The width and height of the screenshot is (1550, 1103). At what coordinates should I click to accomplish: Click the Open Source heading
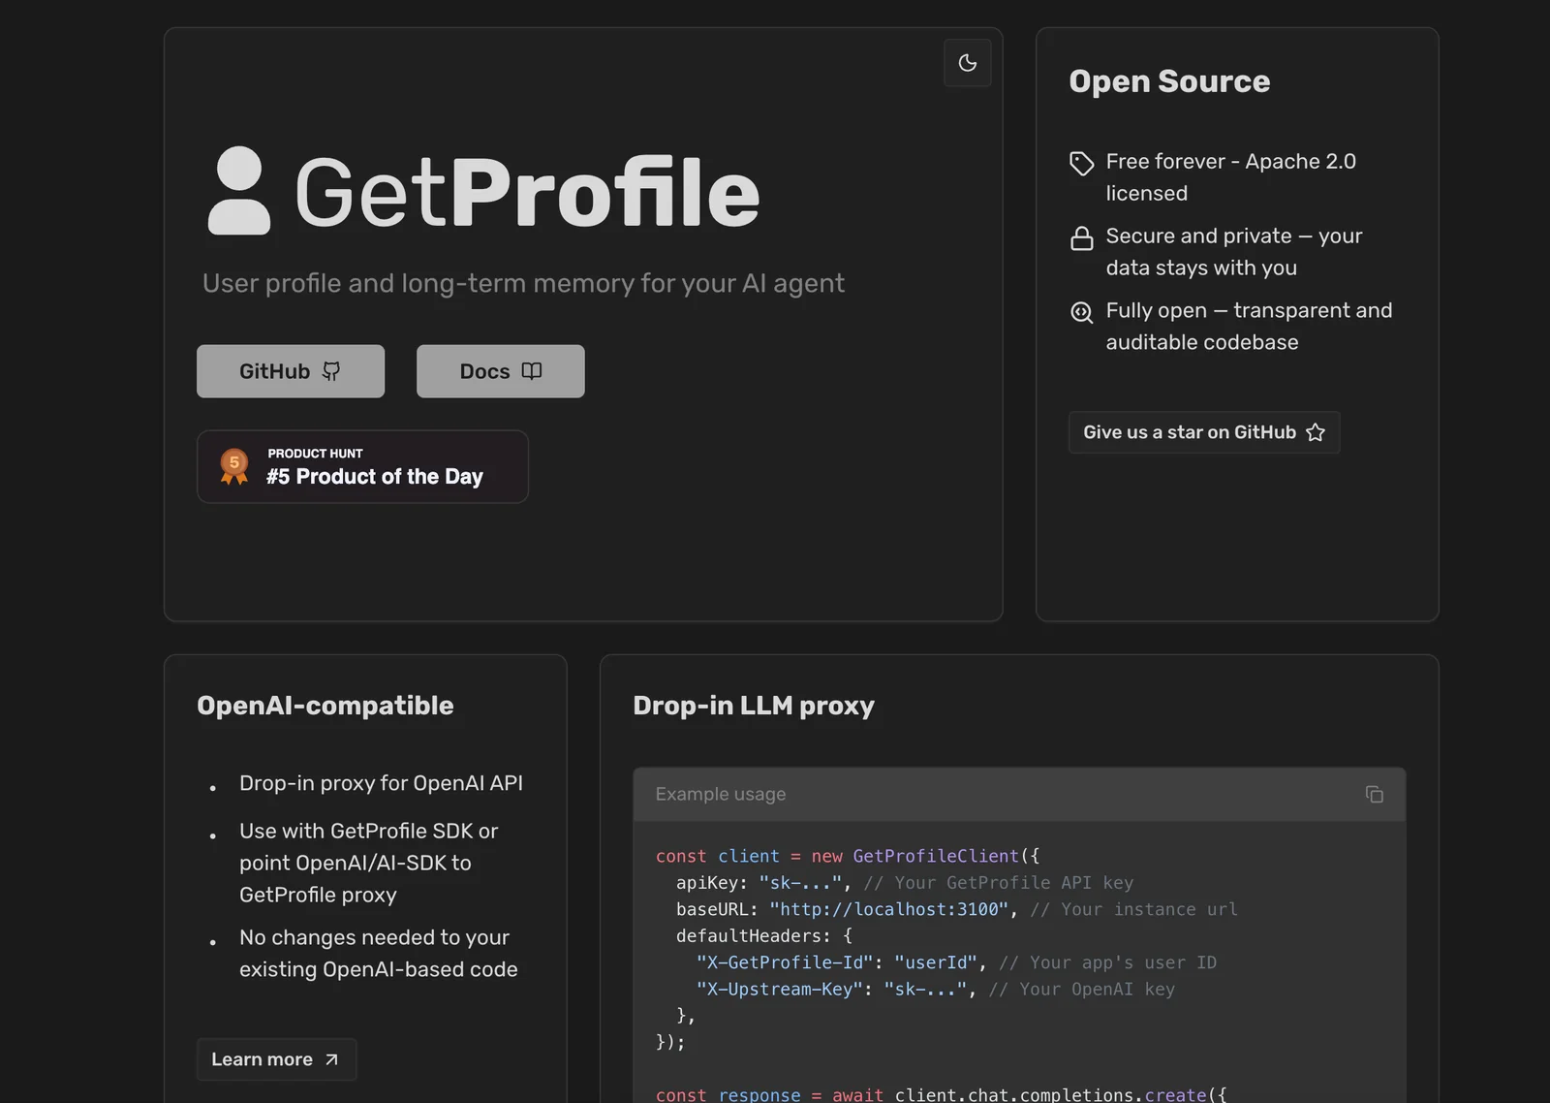(x=1168, y=81)
